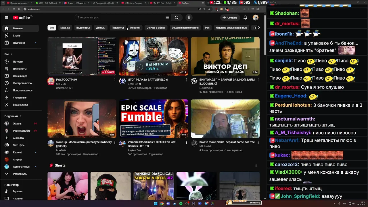Click the Chrome home button
Image resolution: width=368 pixels, height=207 pixels.
tap(19, 9)
